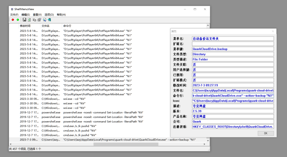Screen dimensions: 287x157
Task: Click the save (floppy disk) toolbar icon
Action: (24, 20)
